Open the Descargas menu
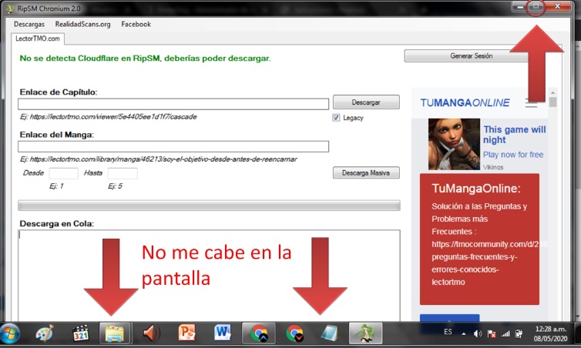 click(x=29, y=25)
